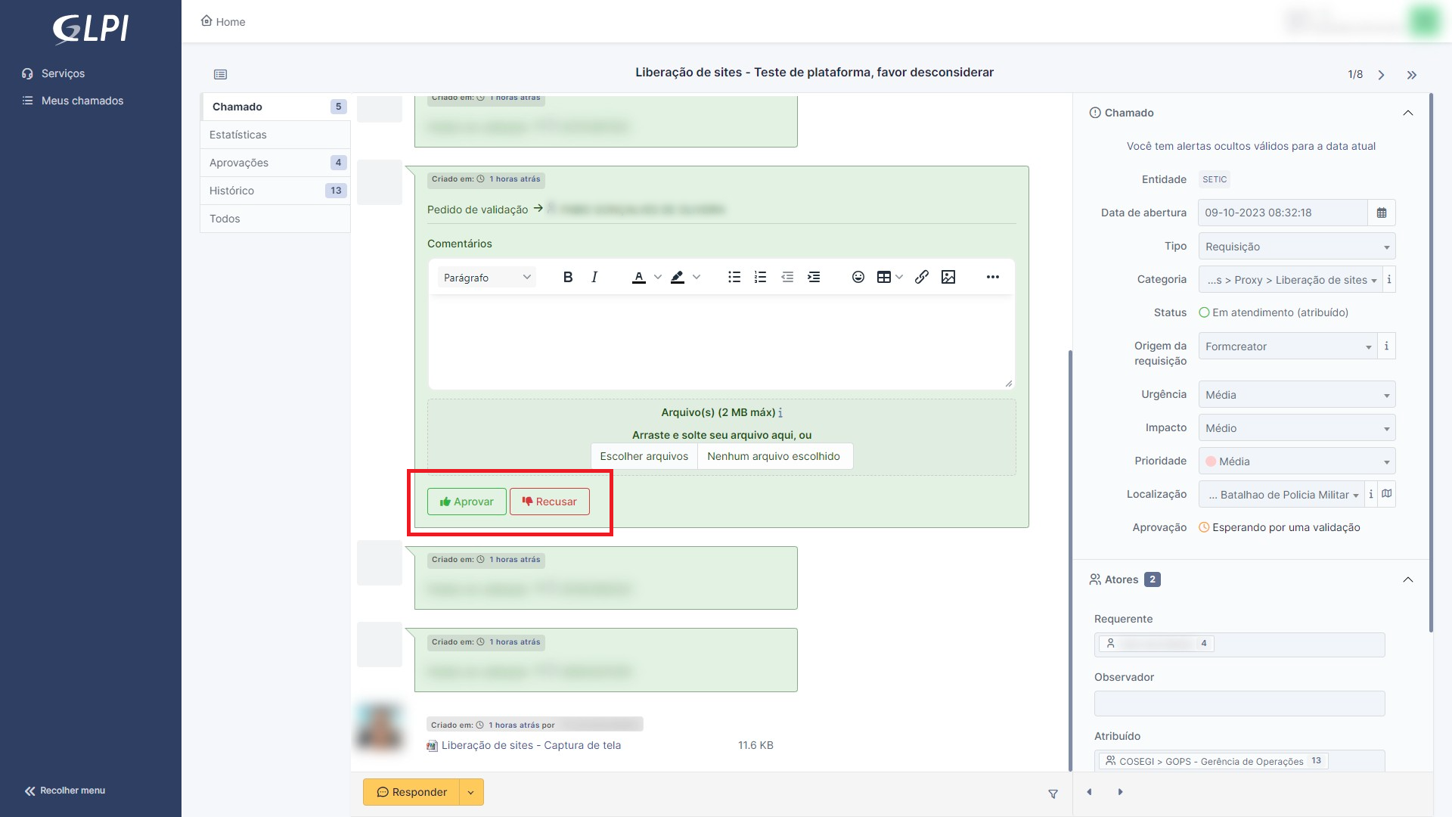The height and width of the screenshot is (817, 1452).
Task: Increase the indent of the comment text
Action: pos(814,277)
